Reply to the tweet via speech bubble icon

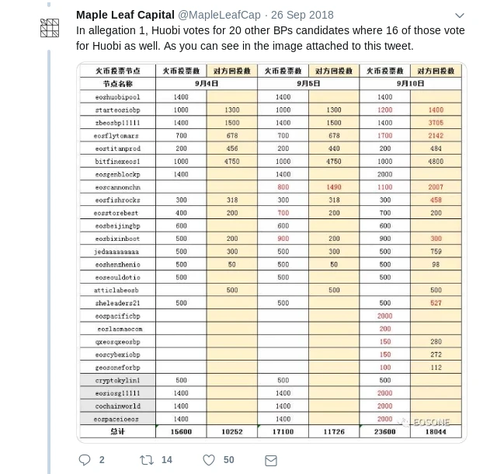point(85,460)
